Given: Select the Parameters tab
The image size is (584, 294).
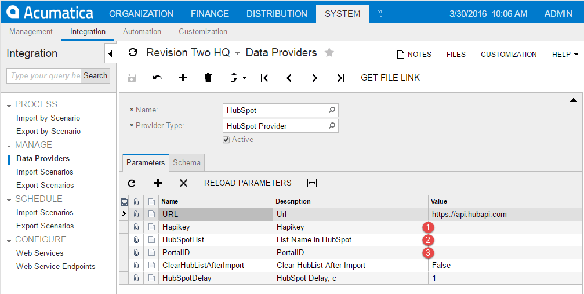Looking at the screenshot, I should (146, 162).
